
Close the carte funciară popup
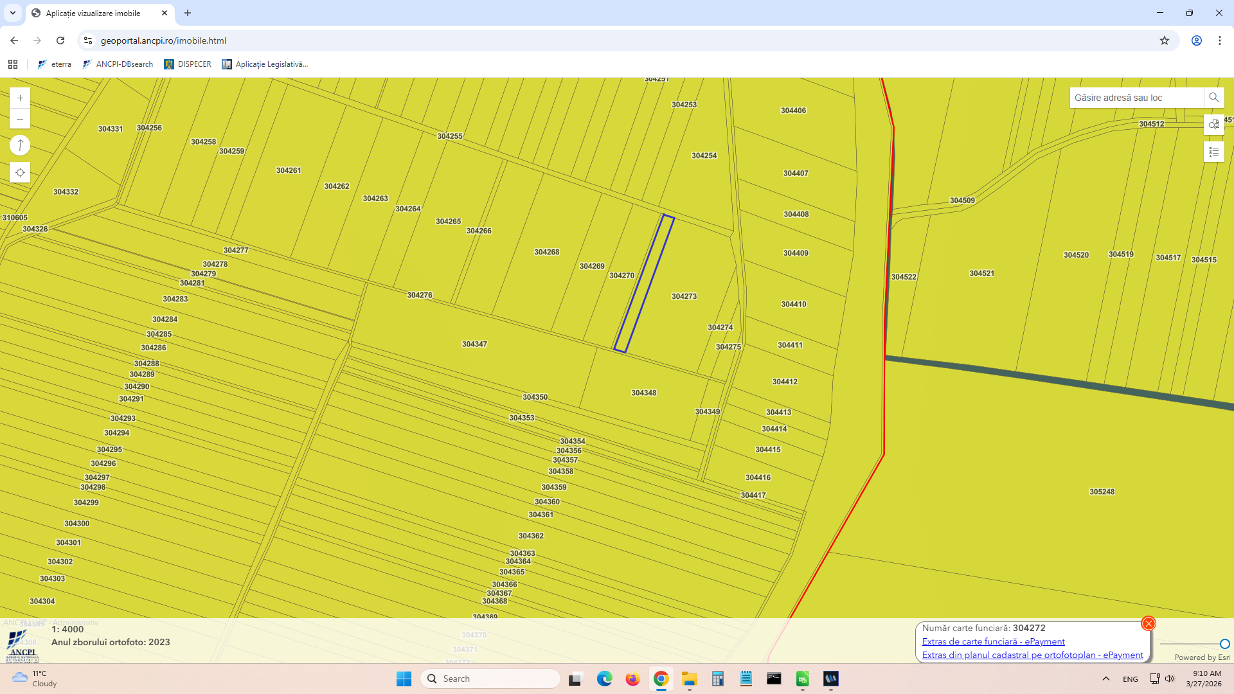(x=1148, y=623)
